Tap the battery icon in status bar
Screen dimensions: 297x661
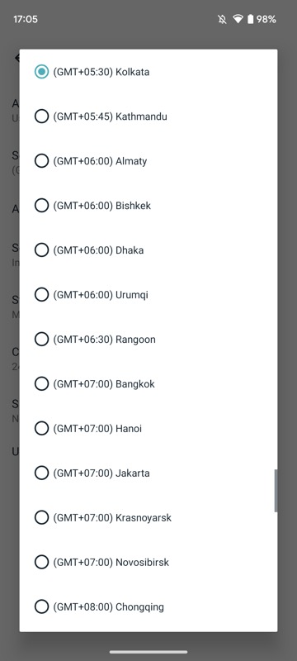(250, 19)
